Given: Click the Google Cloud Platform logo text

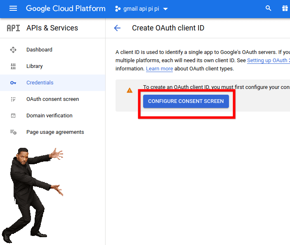Looking at the screenshot, I should pos(66,9).
